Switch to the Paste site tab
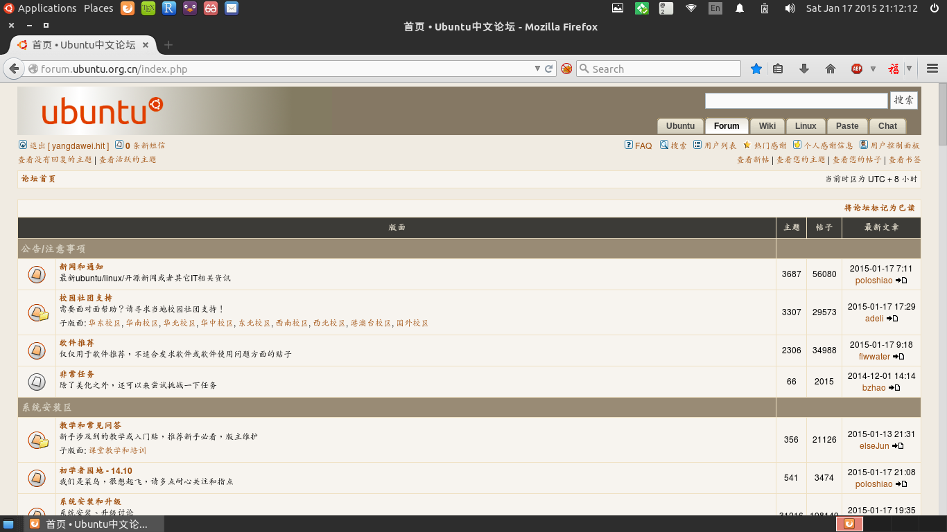 [x=847, y=126]
